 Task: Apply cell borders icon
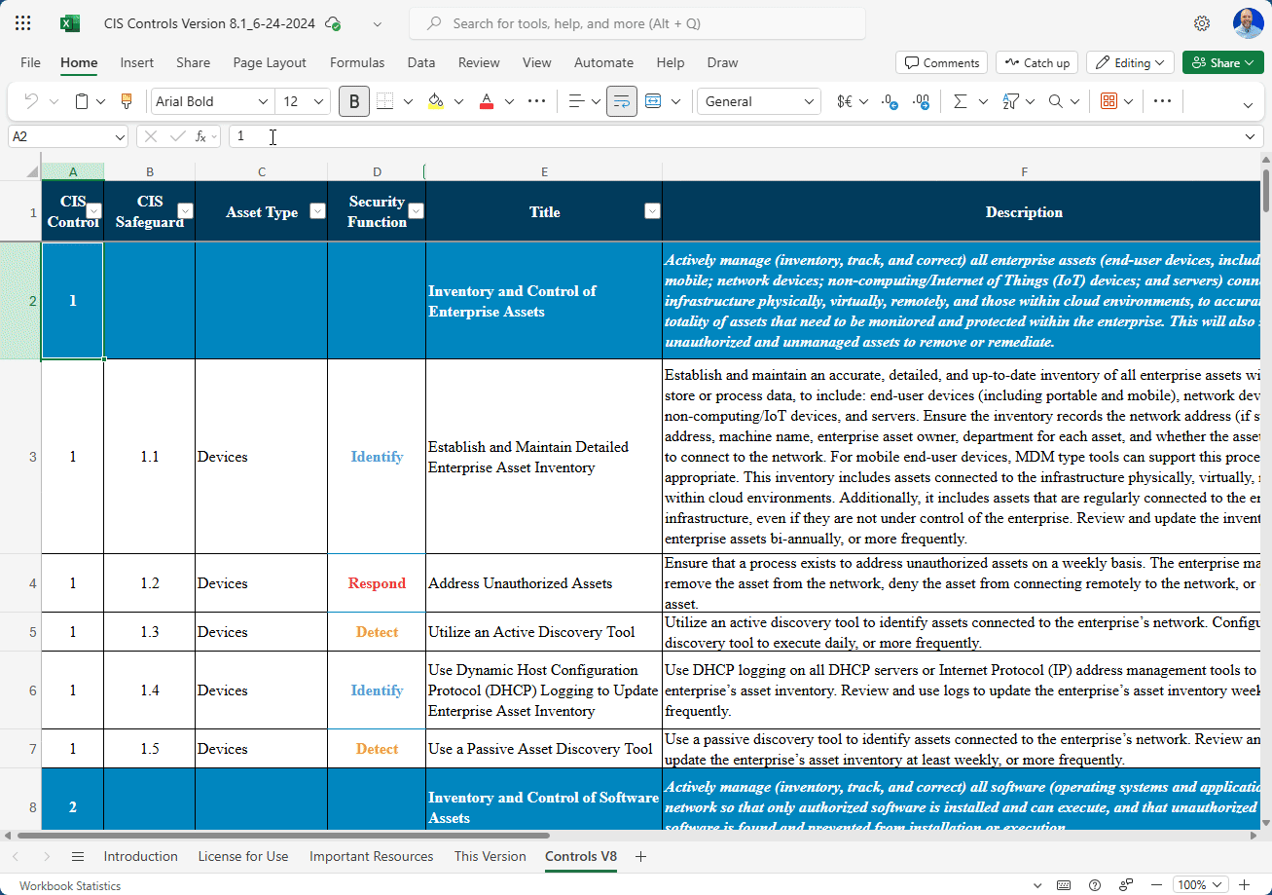(x=385, y=101)
